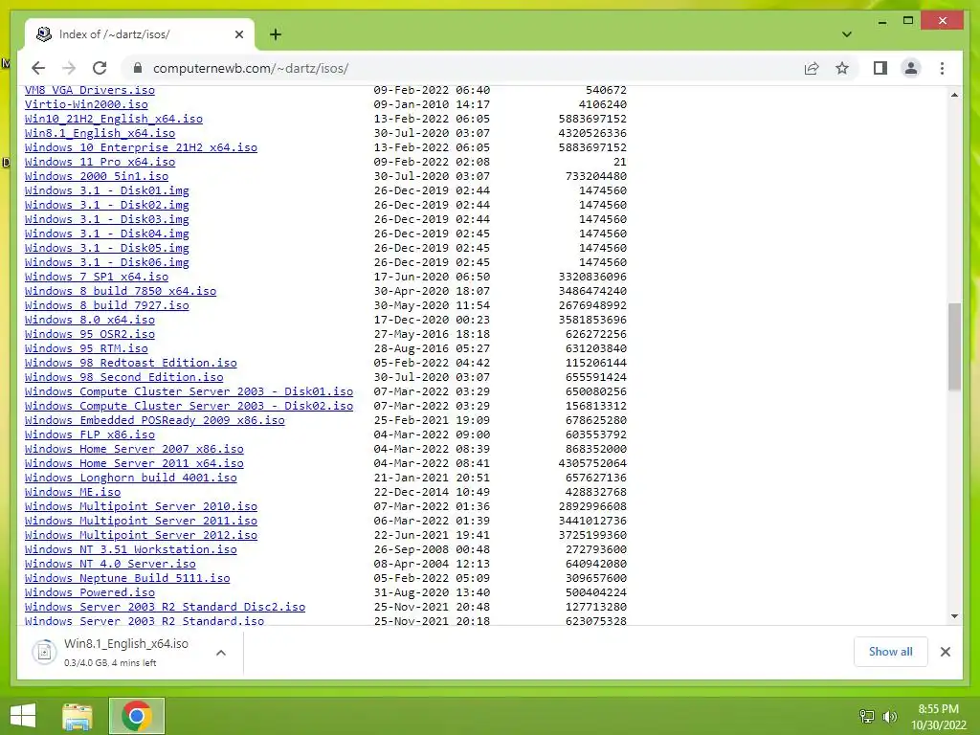This screenshot has width=980, height=735.
Task: Download Windows_10_Enterprise_21H2_x64.iso
Action: [142, 147]
